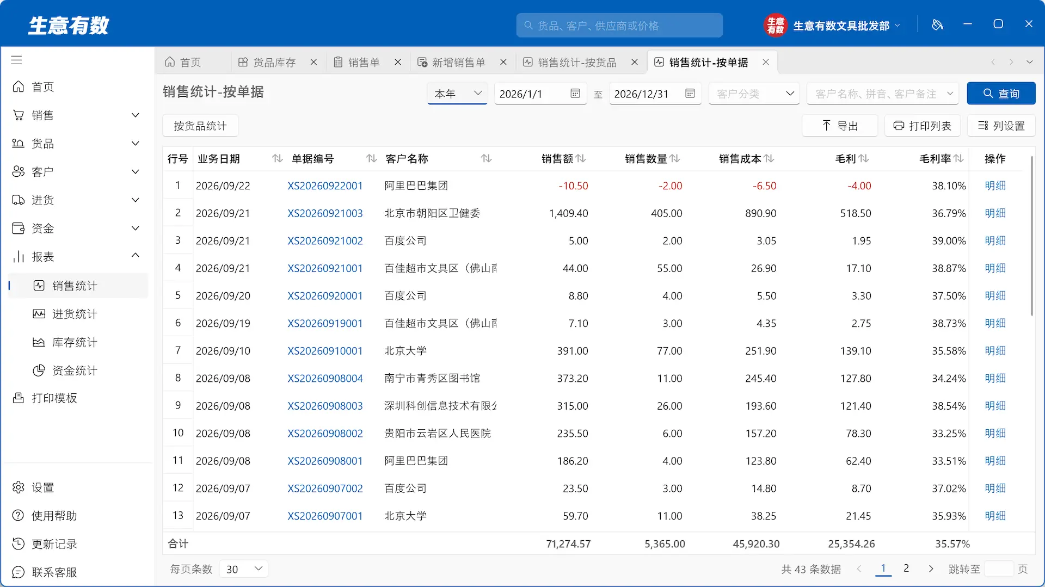Sort by 单据编号 column sort icon

coord(372,158)
